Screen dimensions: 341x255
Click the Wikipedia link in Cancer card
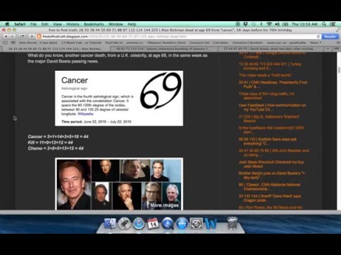point(85,114)
